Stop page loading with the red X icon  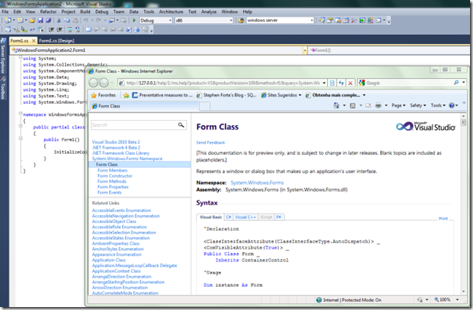[350, 83]
